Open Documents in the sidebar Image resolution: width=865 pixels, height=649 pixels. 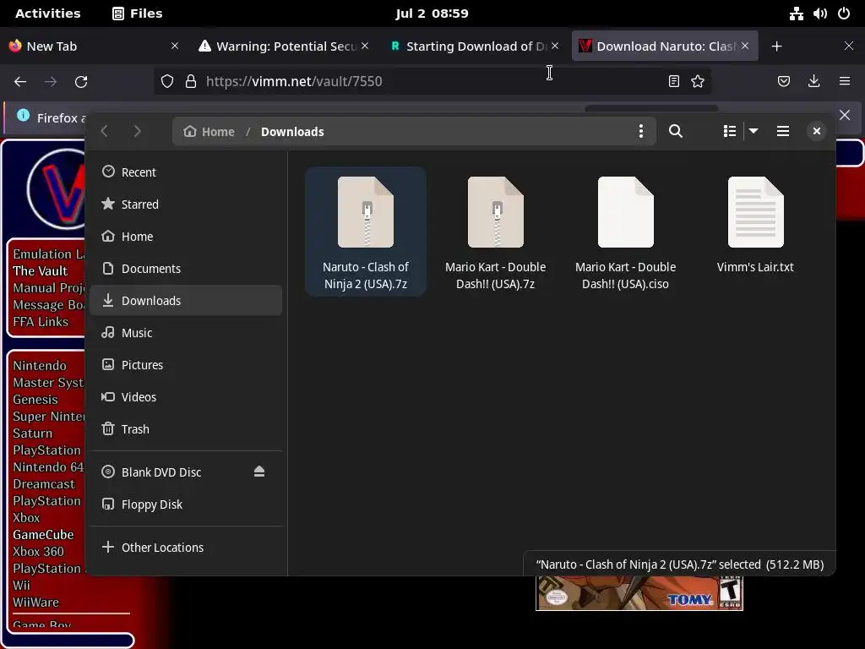tap(186, 268)
